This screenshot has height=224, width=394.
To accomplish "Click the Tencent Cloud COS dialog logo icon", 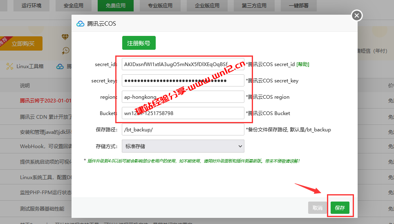I will pos(81,24).
